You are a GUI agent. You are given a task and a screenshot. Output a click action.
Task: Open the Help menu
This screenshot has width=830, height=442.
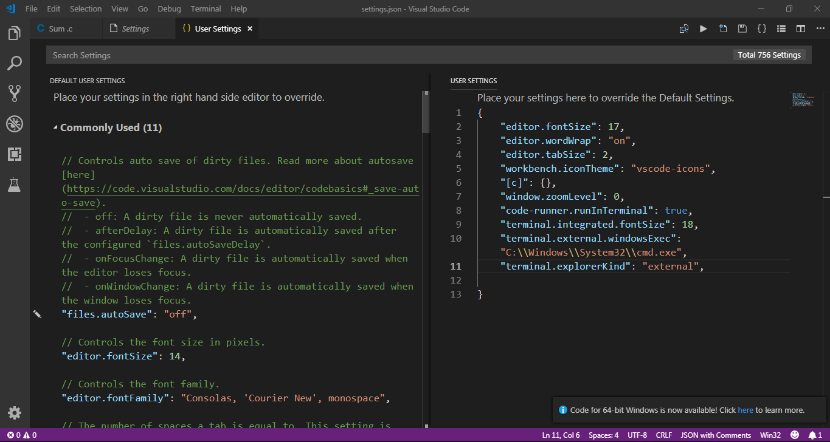(x=239, y=8)
